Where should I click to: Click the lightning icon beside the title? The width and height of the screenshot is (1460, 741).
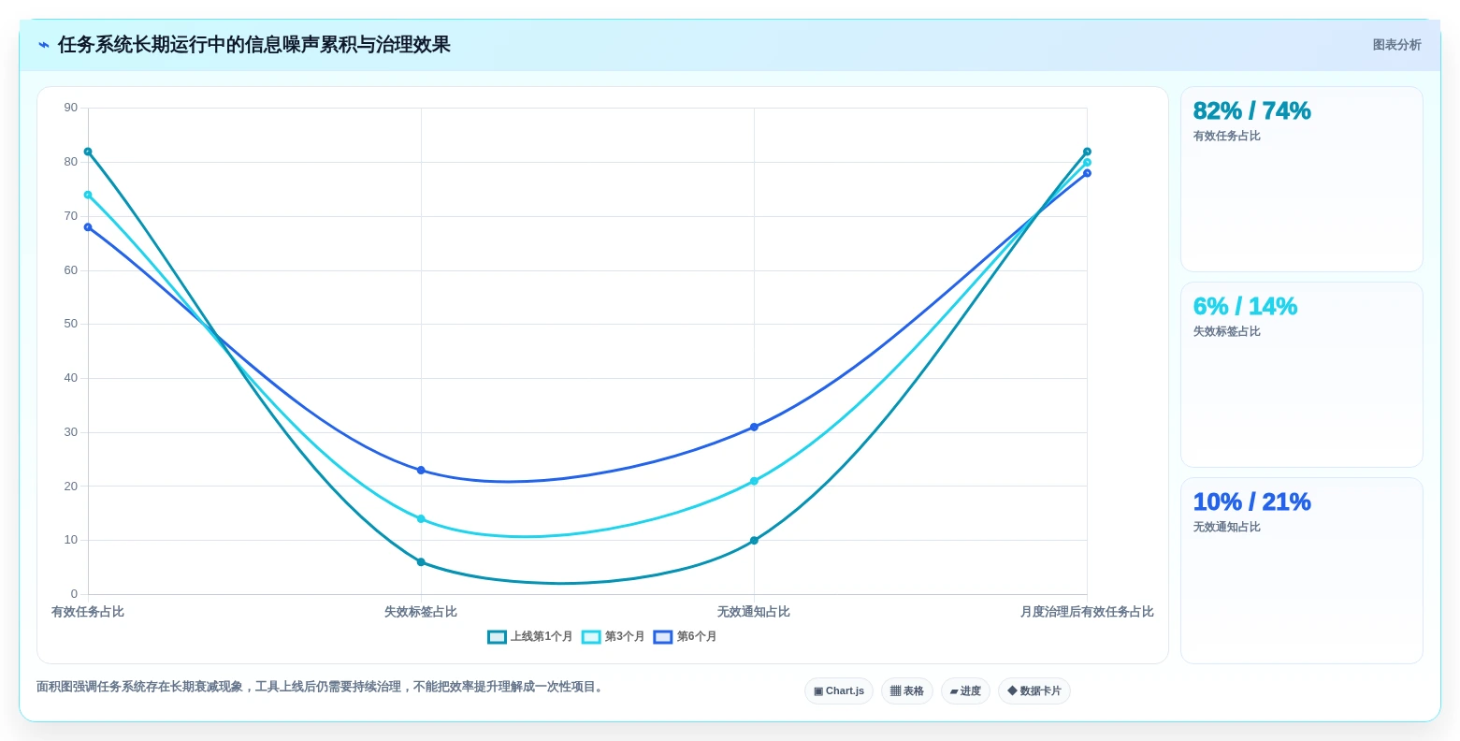(44, 45)
